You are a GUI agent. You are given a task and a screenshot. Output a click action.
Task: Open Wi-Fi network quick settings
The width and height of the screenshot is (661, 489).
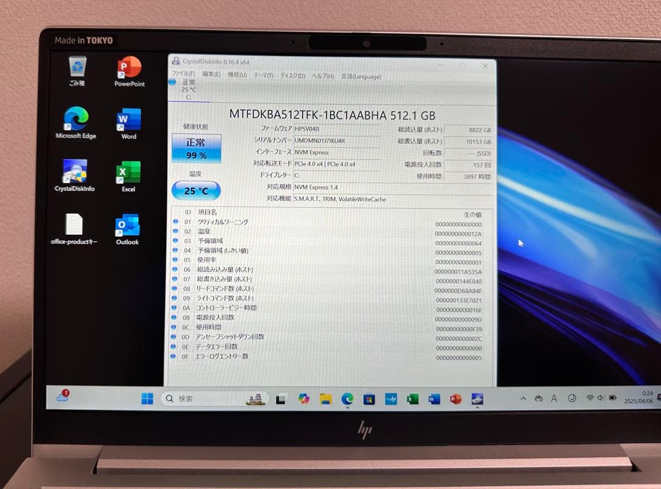(x=590, y=397)
